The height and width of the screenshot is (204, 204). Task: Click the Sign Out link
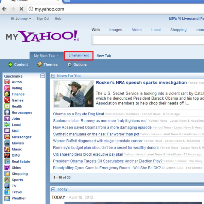(x=43, y=19)
